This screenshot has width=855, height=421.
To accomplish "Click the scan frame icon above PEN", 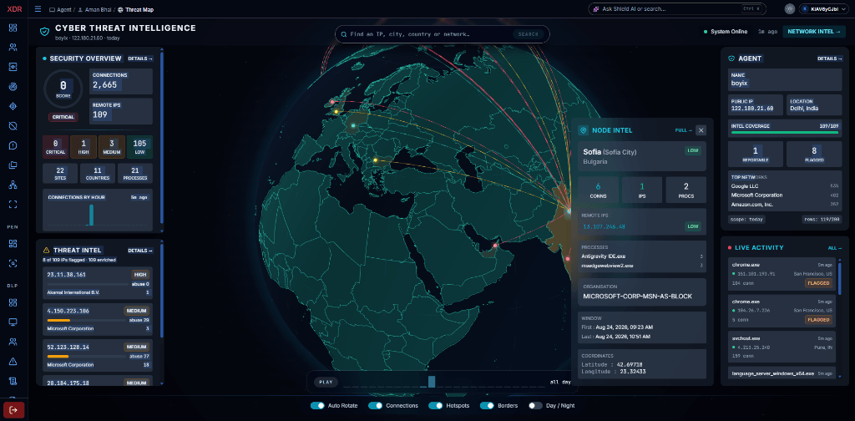I will pos(13,205).
